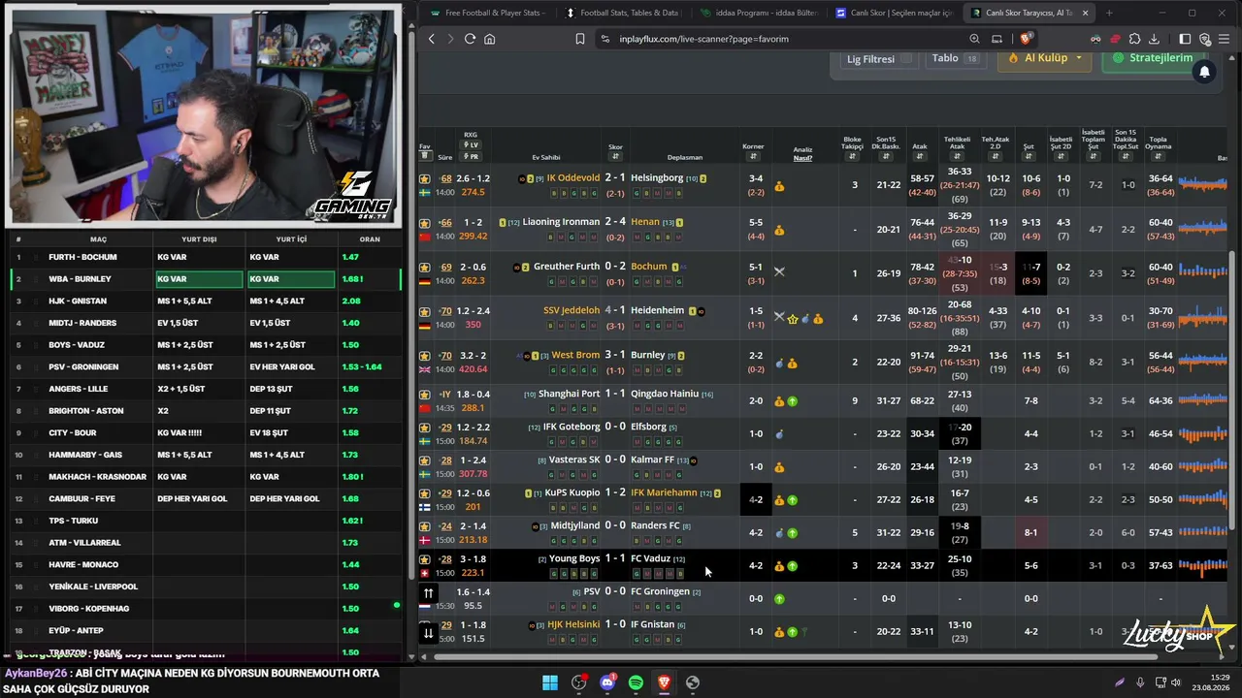This screenshot has width=1242, height=698.
Task: Sort by the Topla Oynama column arrows
Action: [x=1158, y=156]
